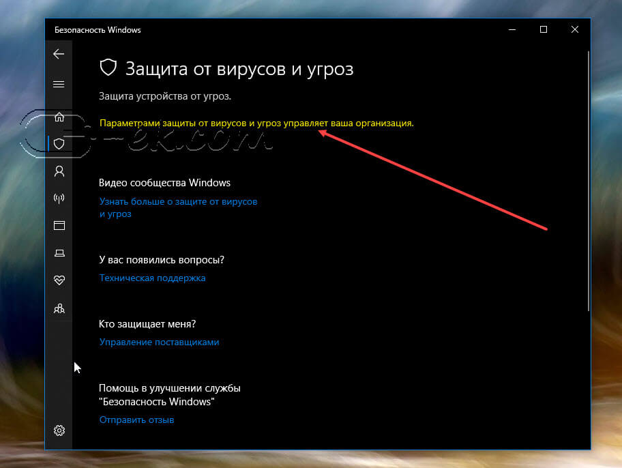Click the back arrow button
Viewport: 622px width, 468px height.
tap(59, 55)
